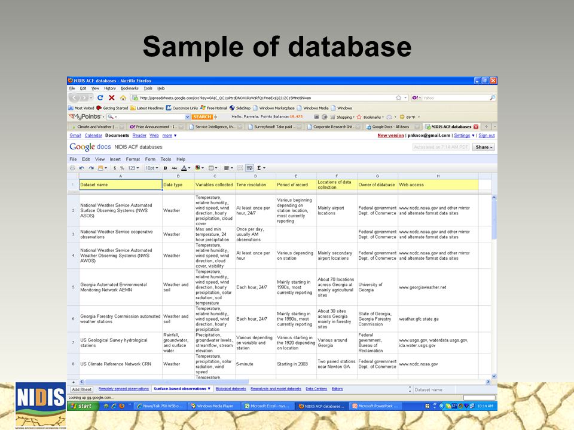The image size is (574, 430).
Task: Click the Sign out link
Action: [487, 136]
